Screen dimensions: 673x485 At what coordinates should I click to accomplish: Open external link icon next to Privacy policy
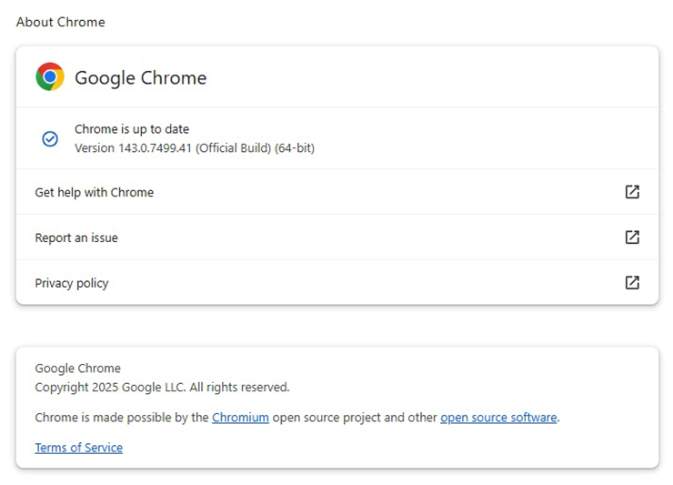(x=632, y=283)
